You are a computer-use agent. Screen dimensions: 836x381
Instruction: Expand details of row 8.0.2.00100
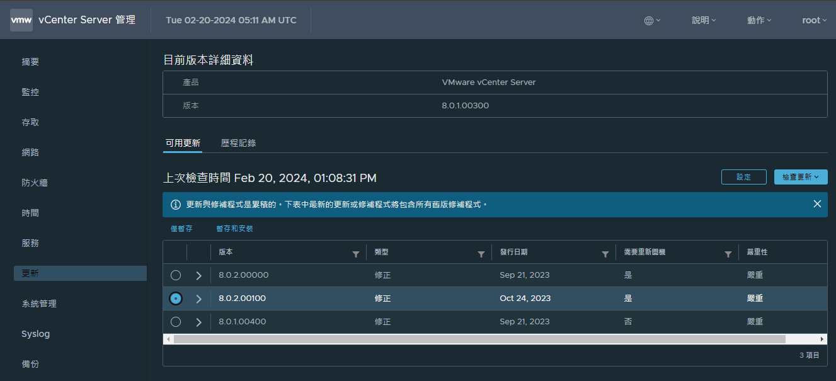pyautogui.click(x=199, y=299)
